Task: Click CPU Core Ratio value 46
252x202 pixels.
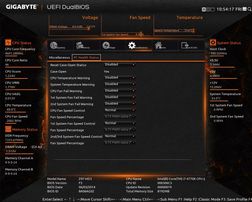Action: pyautogui.click(x=7, y=65)
